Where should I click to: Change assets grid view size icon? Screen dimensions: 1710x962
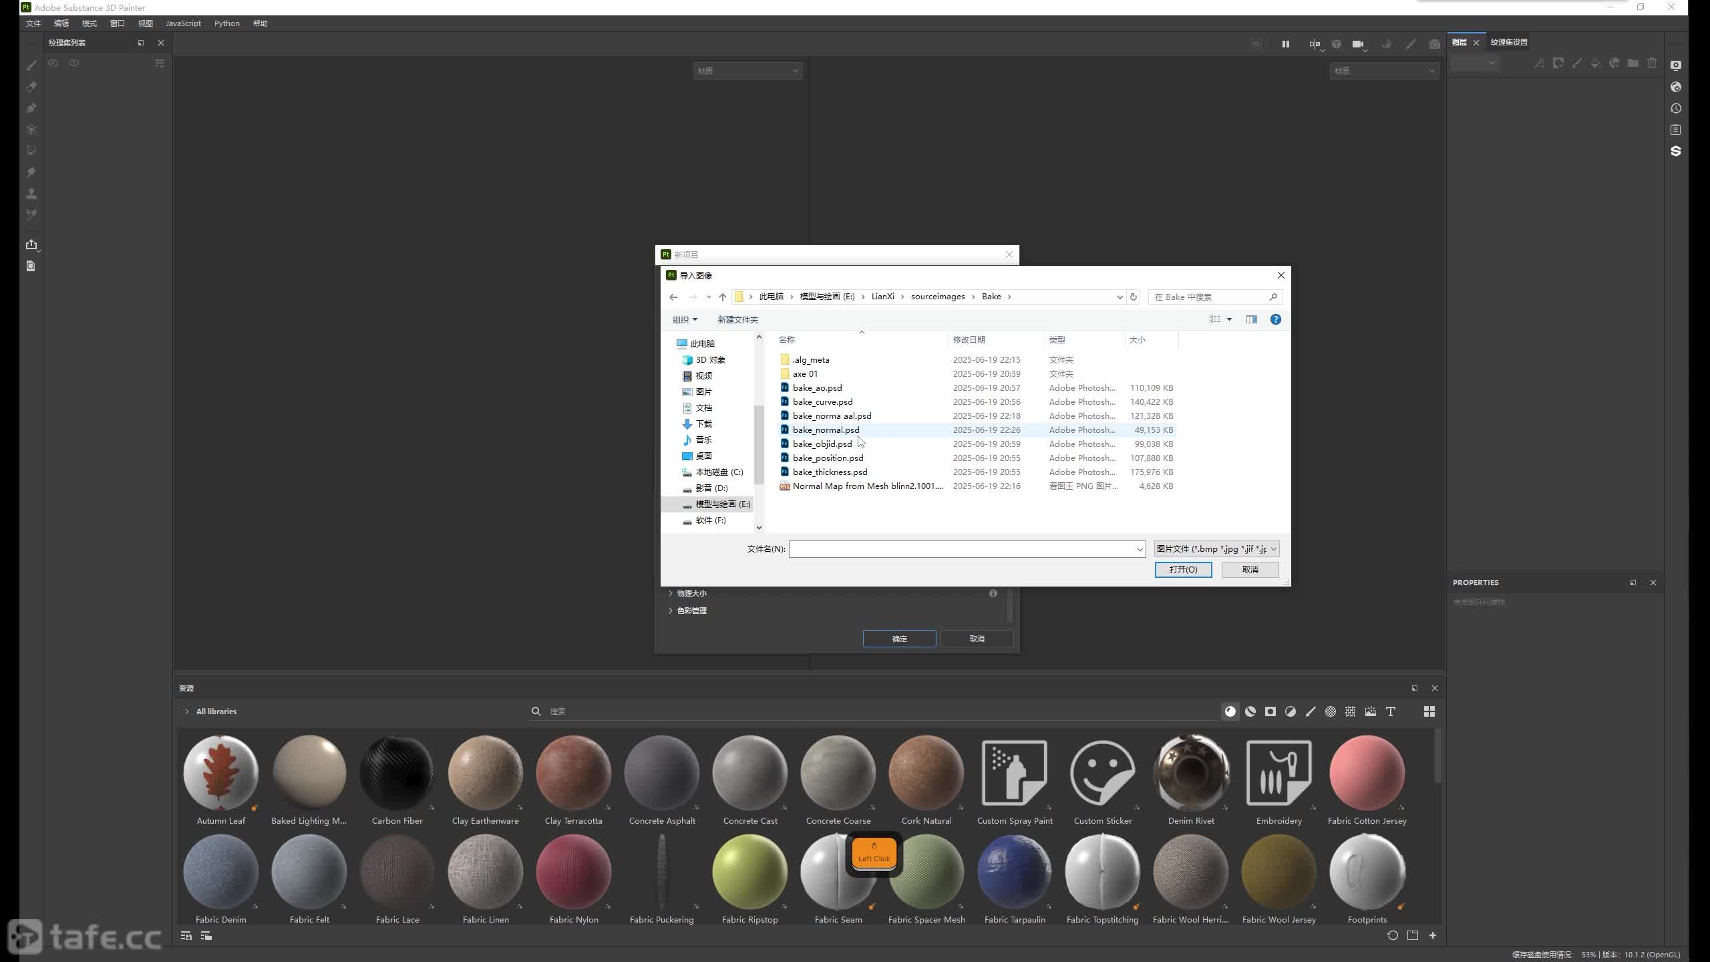1429,711
